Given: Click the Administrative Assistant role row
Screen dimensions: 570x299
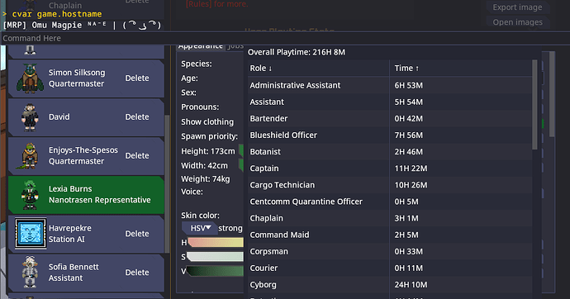Looking at the screenshot, I should coord(390,85).
